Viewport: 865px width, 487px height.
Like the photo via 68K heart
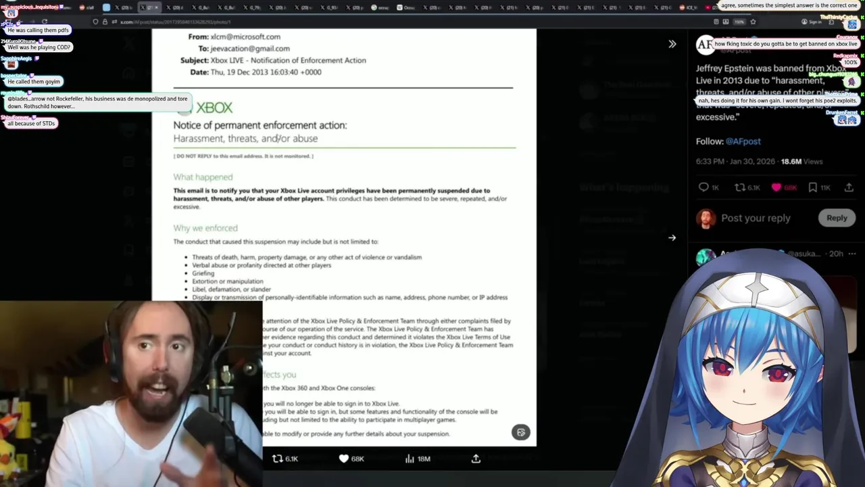[351, 459]
